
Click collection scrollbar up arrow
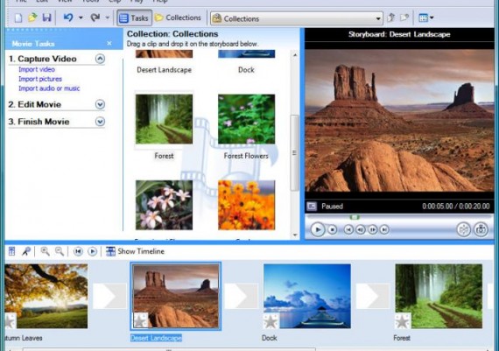click(x=295, y=55)
